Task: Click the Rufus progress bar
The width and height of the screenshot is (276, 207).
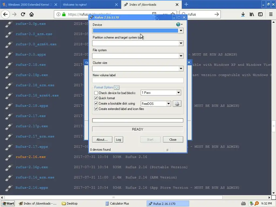Action: click(x=138, y=120)
